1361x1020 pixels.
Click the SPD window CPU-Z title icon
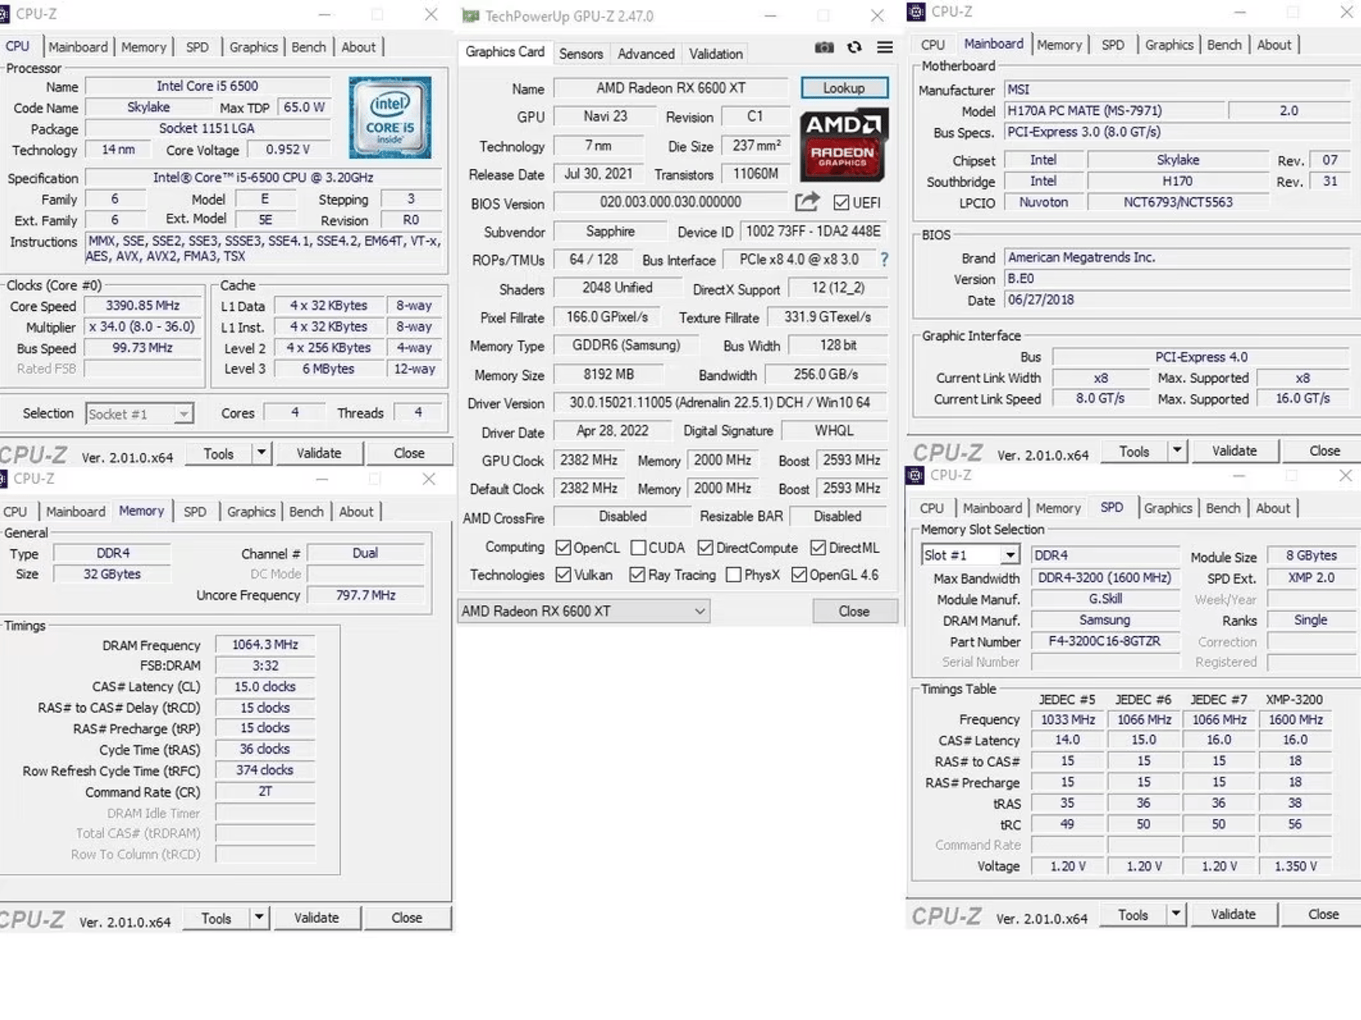[915, 475]
